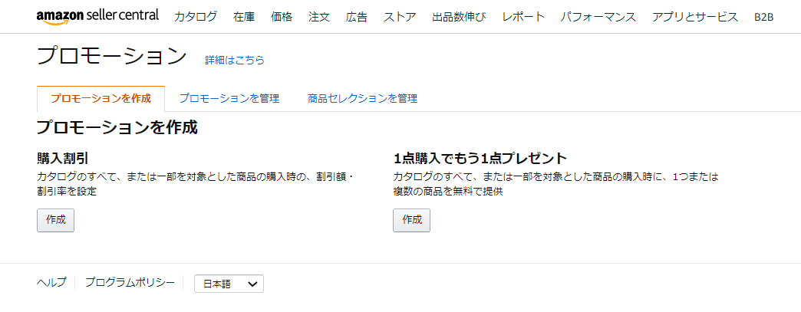Open the 注文 menu

319,17
